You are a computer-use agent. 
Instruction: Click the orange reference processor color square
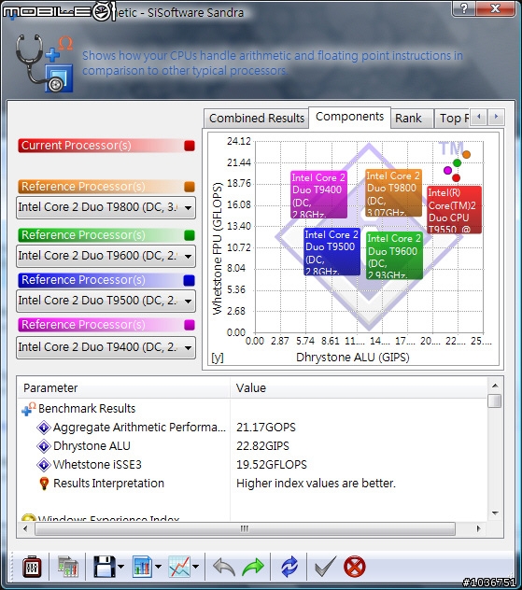(190, 187)
